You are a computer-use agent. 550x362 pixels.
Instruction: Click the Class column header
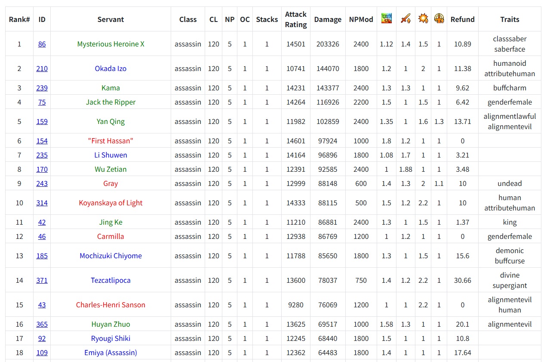click(188, 19)
